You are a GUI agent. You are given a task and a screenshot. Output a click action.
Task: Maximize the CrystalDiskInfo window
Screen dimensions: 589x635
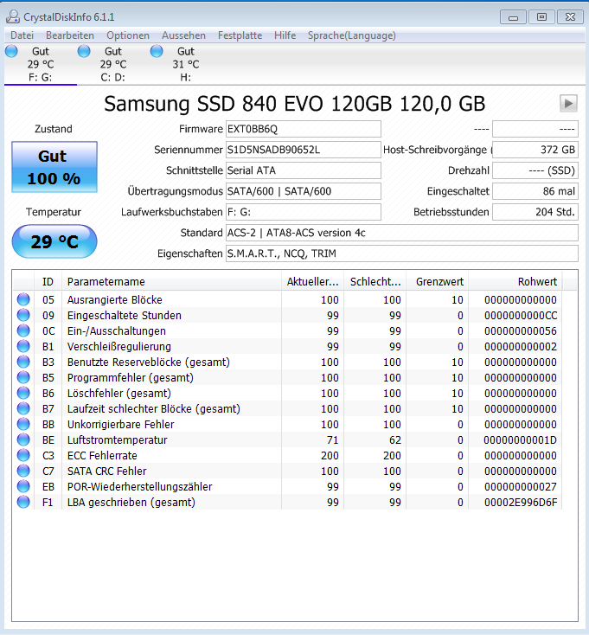coord(541,17)
